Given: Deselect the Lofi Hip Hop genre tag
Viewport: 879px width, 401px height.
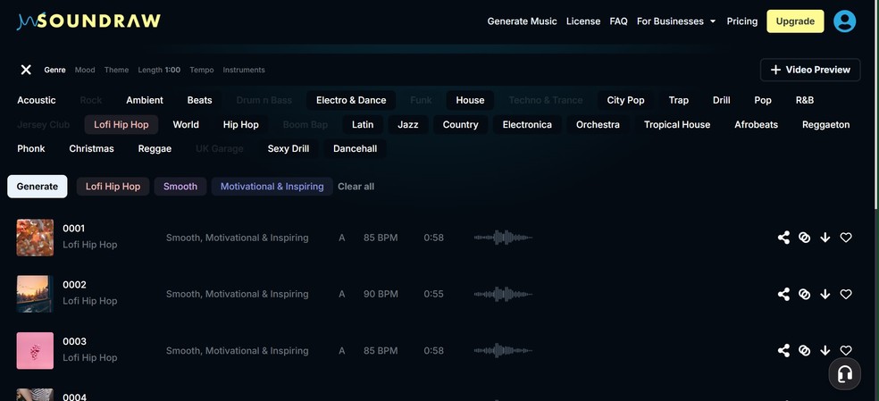Looking at the screenshot, I should tap(121, 124).
